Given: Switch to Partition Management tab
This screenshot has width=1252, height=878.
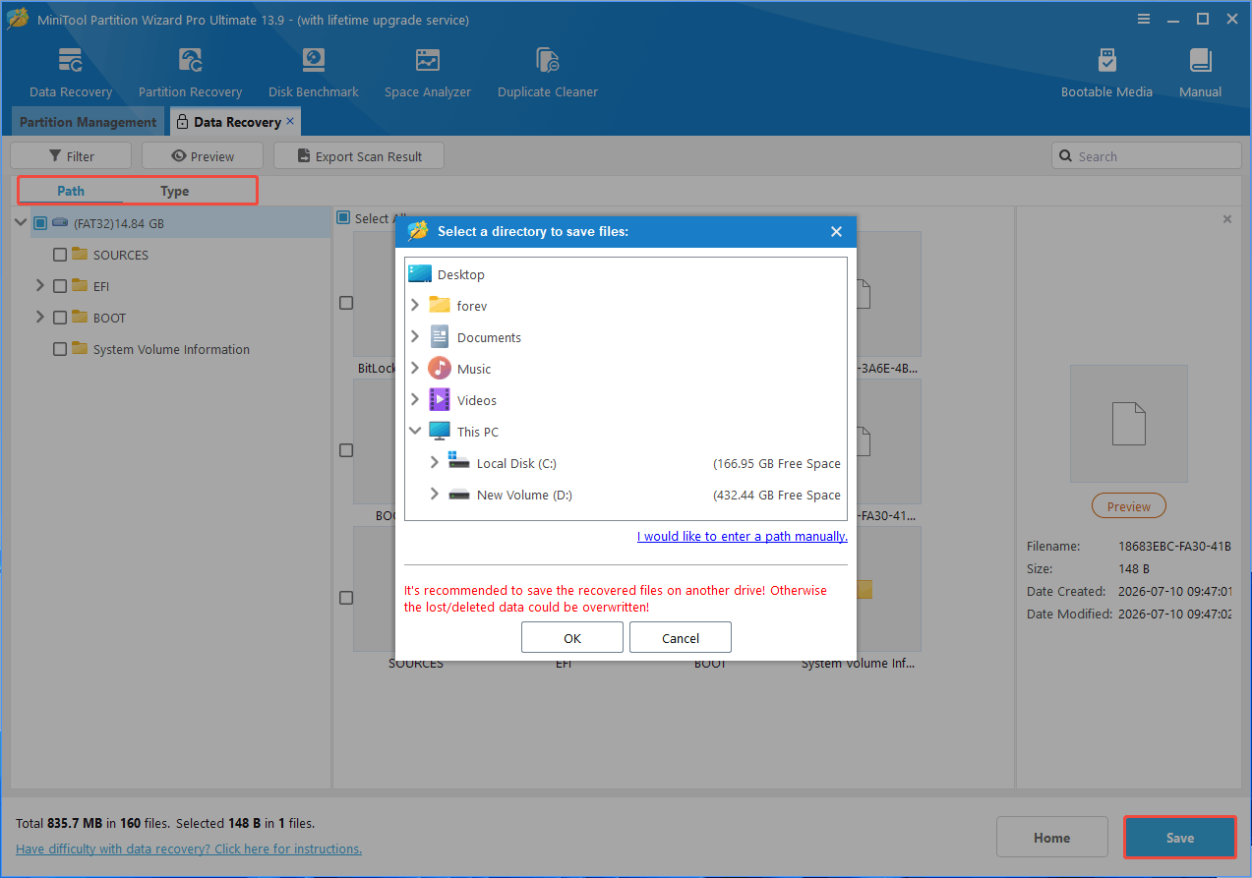Looking at the screenshot, I should click(x=88, y=122).
